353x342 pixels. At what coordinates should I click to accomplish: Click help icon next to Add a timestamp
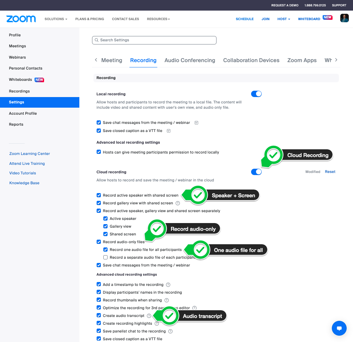(x=168, y=285)
